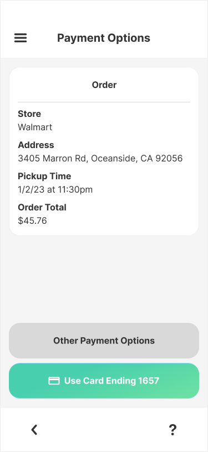This screenshot has width=208, height=452.
Task: Click the Address label
Action: coord(36,145)
